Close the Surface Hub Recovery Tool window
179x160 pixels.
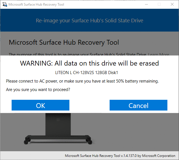(x=172, y=5)
